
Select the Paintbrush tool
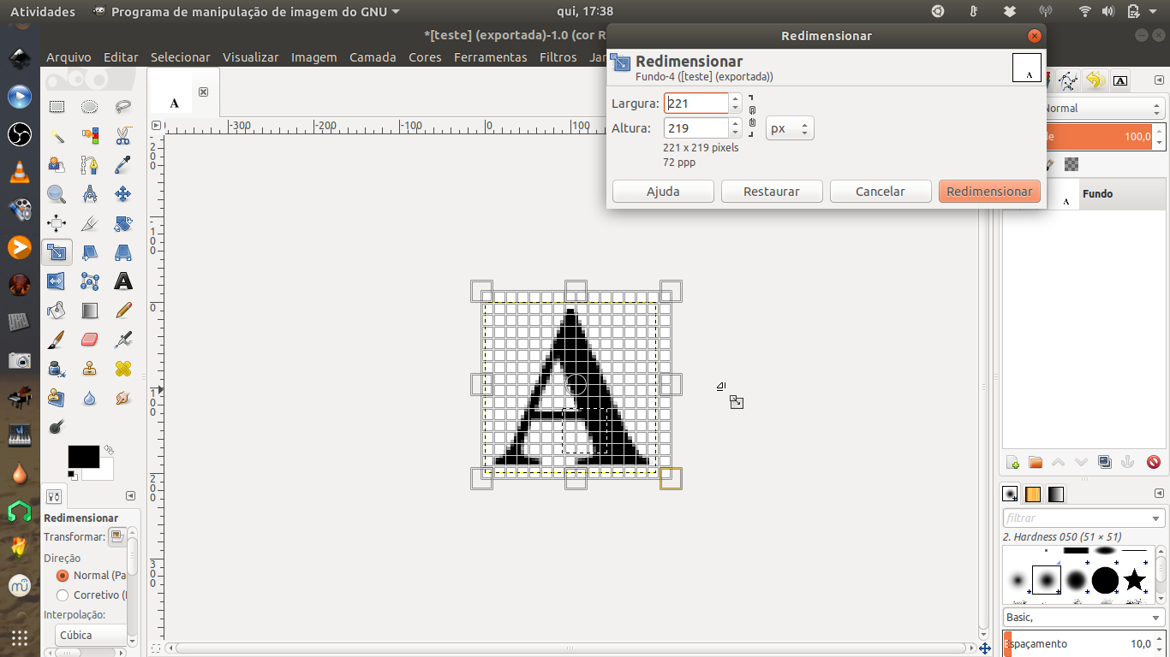point(56,339)
